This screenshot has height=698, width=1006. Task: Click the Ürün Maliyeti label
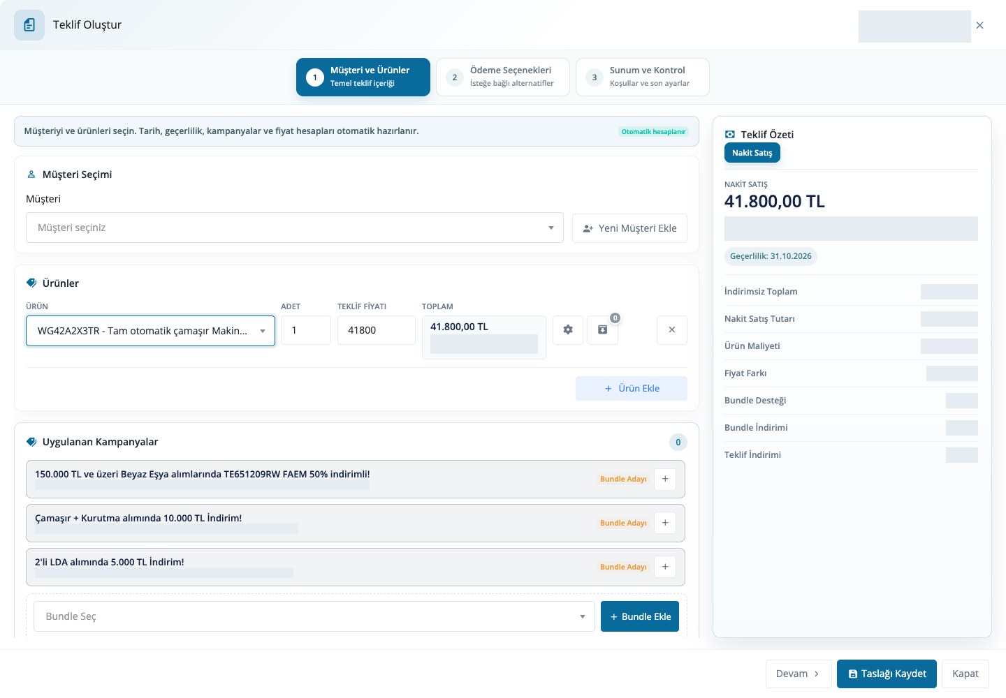(752, 346)
